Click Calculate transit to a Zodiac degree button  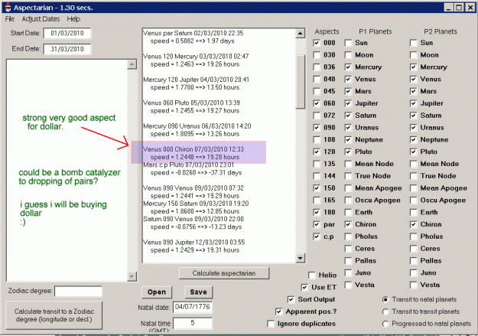pyautogui.click(x=54, y=315)
